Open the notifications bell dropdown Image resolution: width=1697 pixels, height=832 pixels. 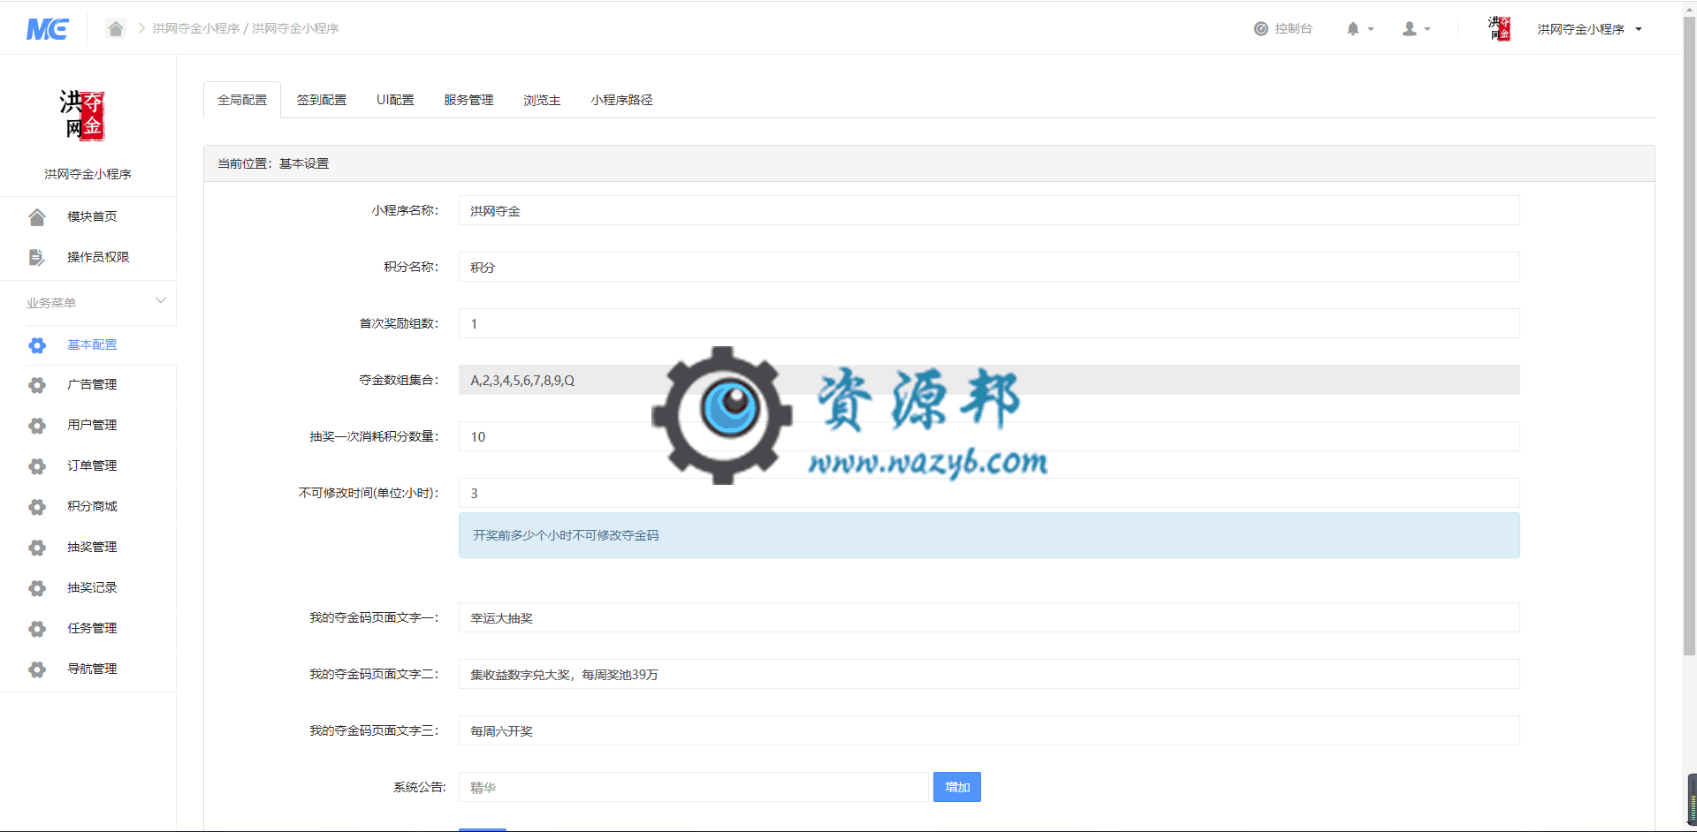pyautogui.click(x=1359, y=29)
